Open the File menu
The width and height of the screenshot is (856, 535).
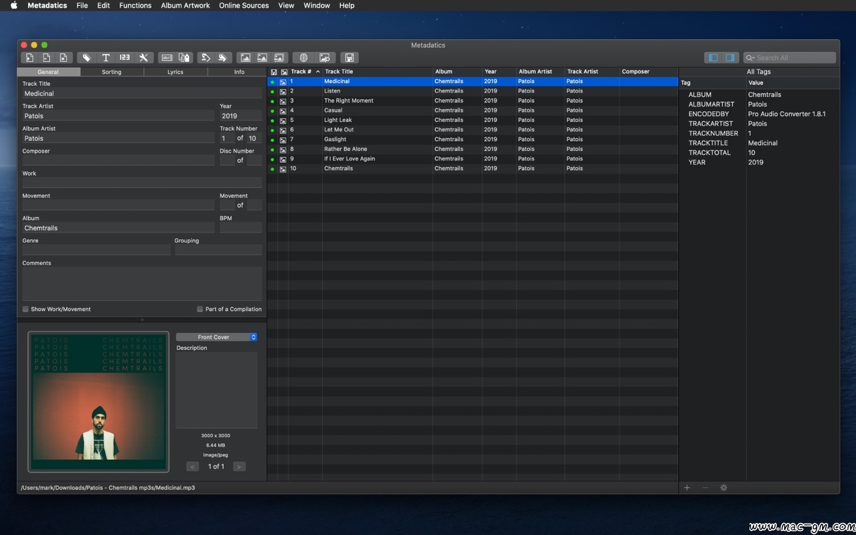point(82,5)
